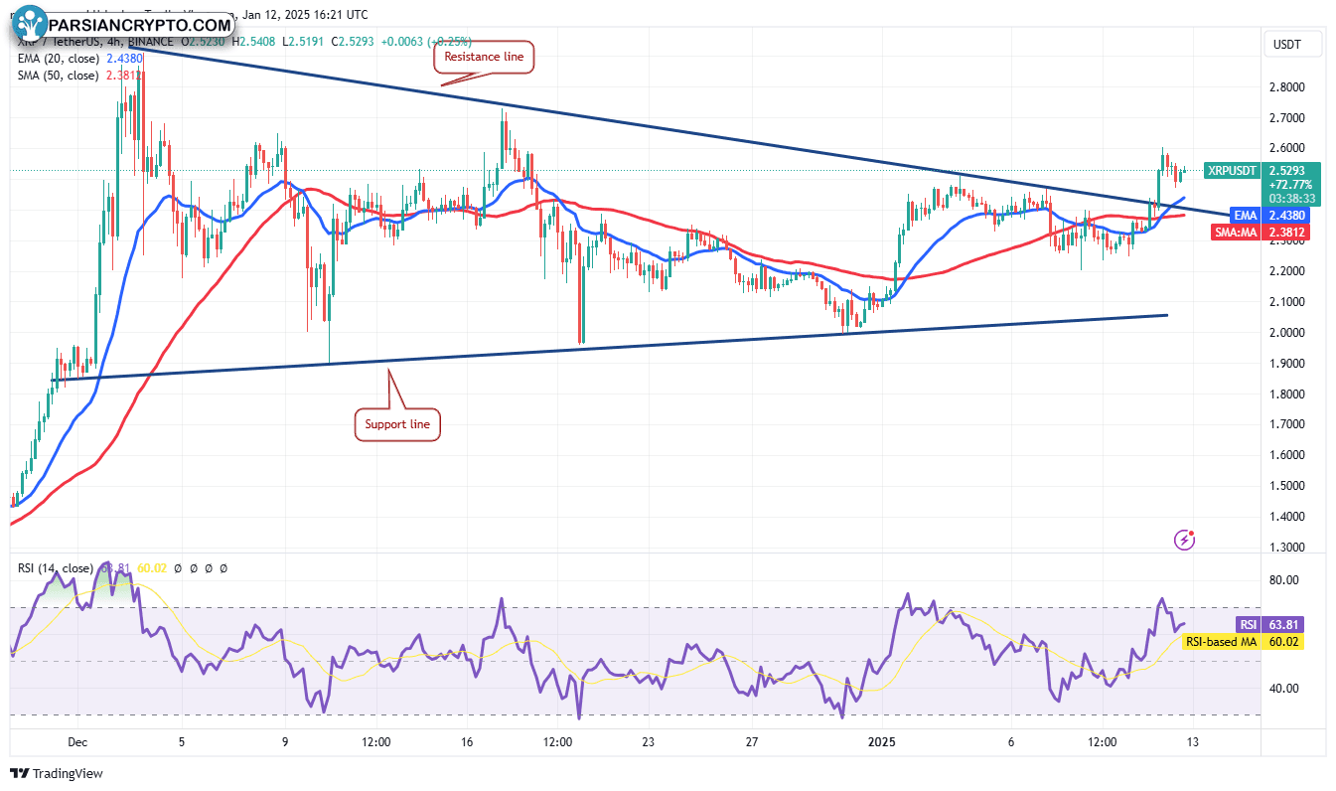Screen dimensions: 1336x791
Task: Click the XRPUSDT price tag on axis
Action: point(1233,171)
